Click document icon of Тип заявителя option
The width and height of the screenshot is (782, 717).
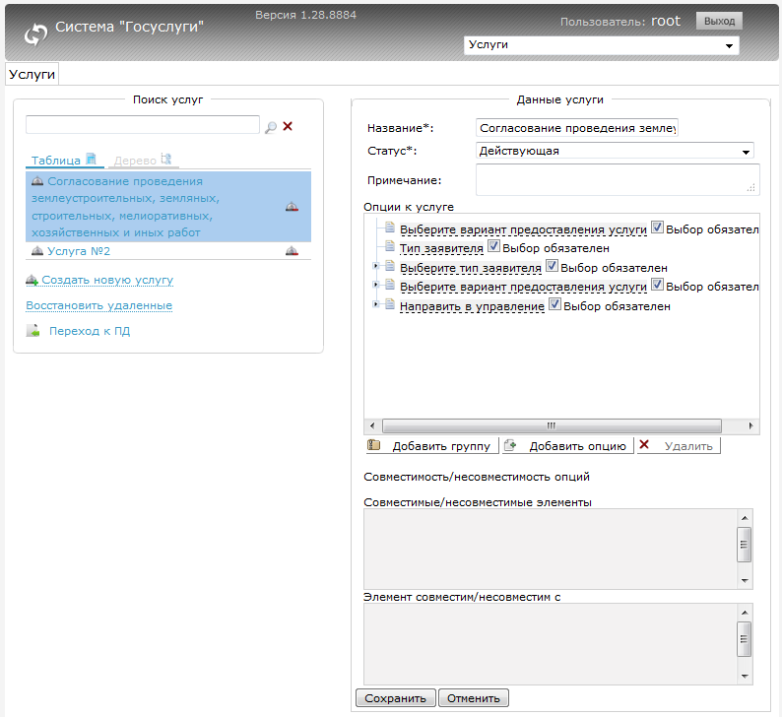coord(390,246)
